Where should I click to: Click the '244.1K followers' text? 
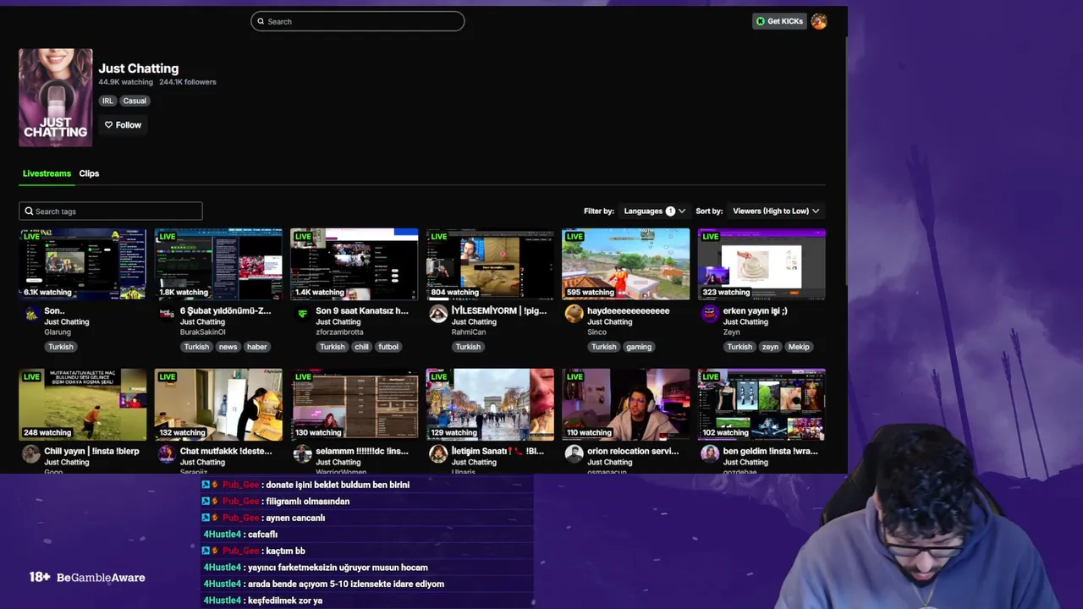[188, 82]
